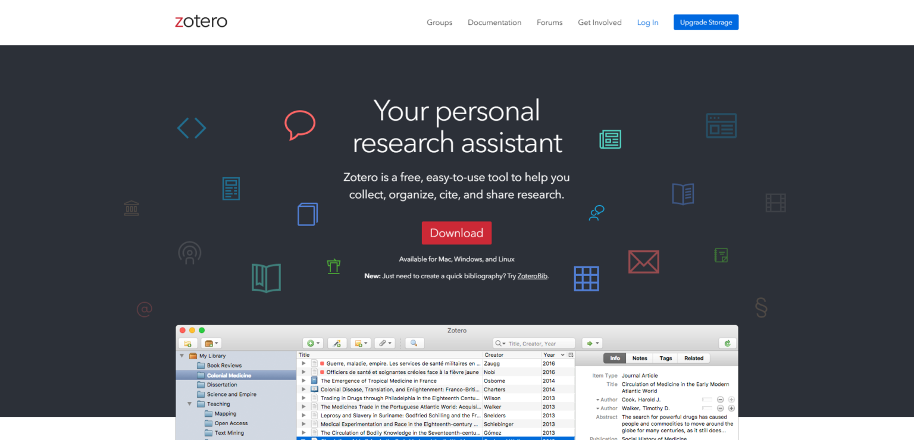Click the column picker icon beside Year
This screenshot has height=440, width=914.
(x=571, y=355)
